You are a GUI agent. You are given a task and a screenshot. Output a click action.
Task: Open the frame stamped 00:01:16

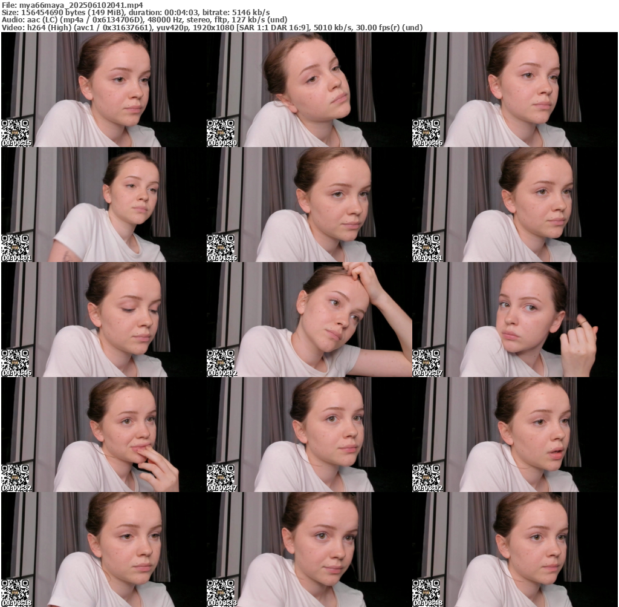click(x=309, y=205)
